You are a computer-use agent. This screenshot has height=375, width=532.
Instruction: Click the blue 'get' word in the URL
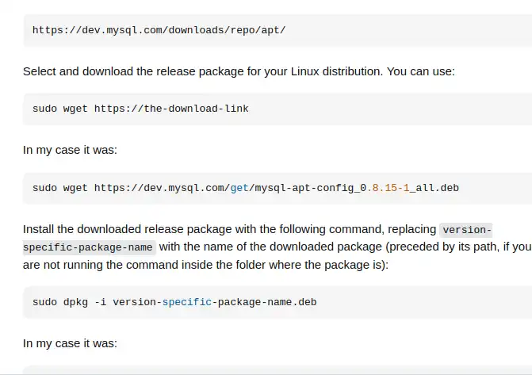tap(239, 188)
